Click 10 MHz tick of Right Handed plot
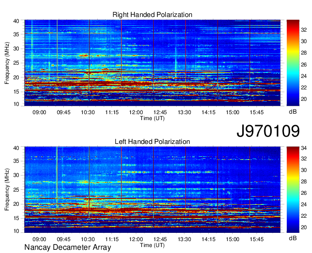 point(16,104)
